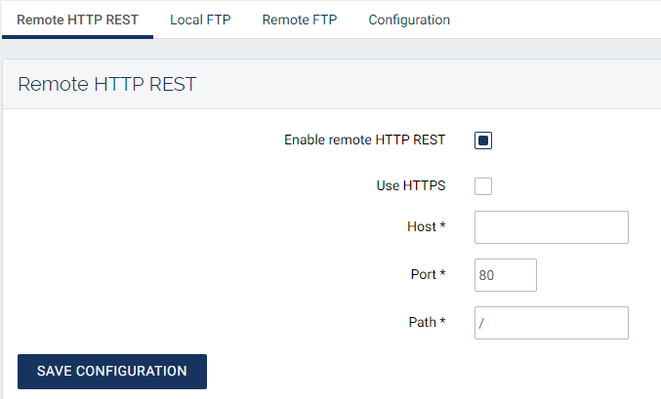Click empty tab bar space after Configuration
Viewport: 661px width, 399px height.
click(557, 20)
